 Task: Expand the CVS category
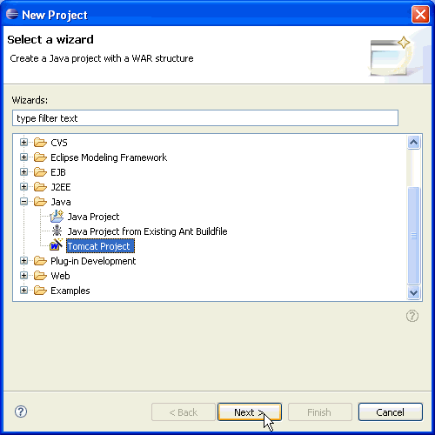[x=24, y=143]
